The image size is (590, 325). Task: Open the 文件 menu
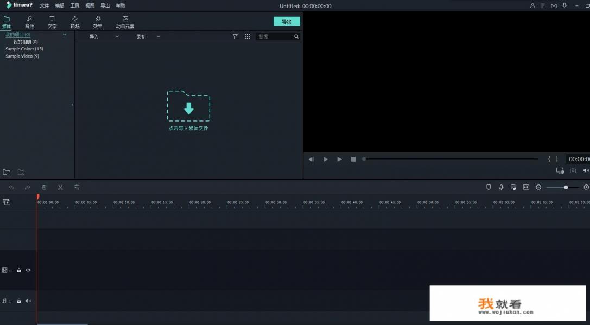(45, 6)
